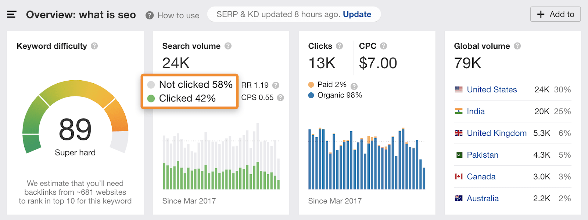Click the CPC question mark icon
The height and width of the screenshot is (220, 588).
tap(384, 46)
